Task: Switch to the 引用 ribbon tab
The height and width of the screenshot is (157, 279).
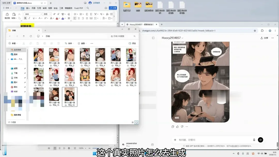Action: (39, 8)
